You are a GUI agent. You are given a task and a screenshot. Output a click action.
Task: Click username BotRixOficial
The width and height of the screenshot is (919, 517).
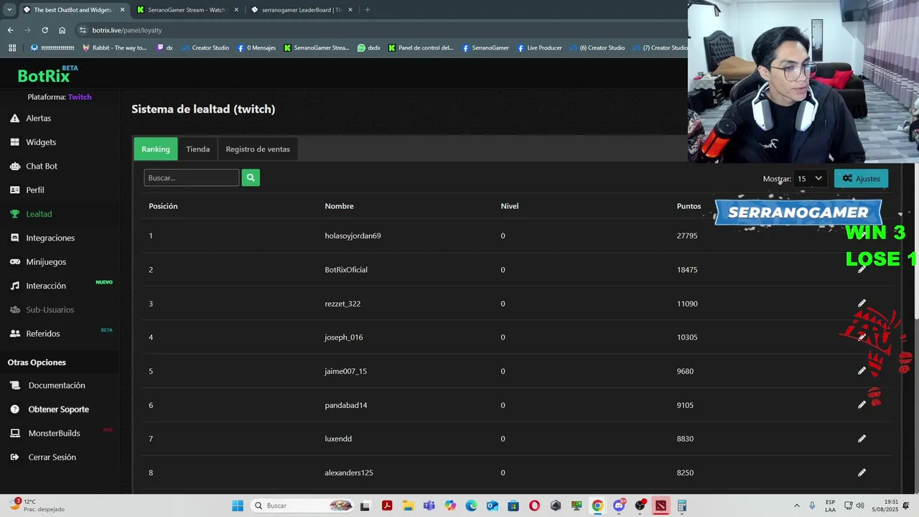coord(346,269)
